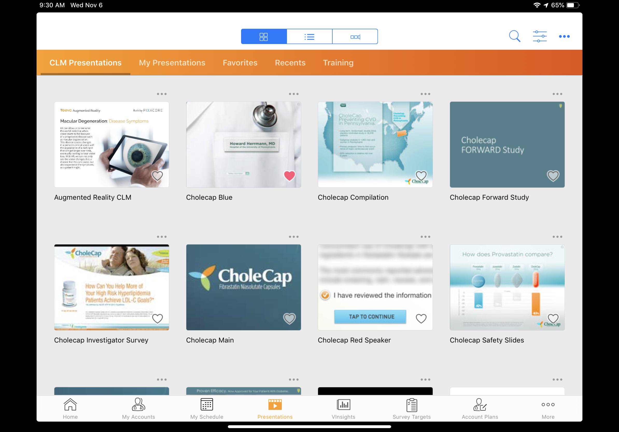Open the blue more options menu
The height and width of the screenshot is (432, 619).
coord(564,36)
